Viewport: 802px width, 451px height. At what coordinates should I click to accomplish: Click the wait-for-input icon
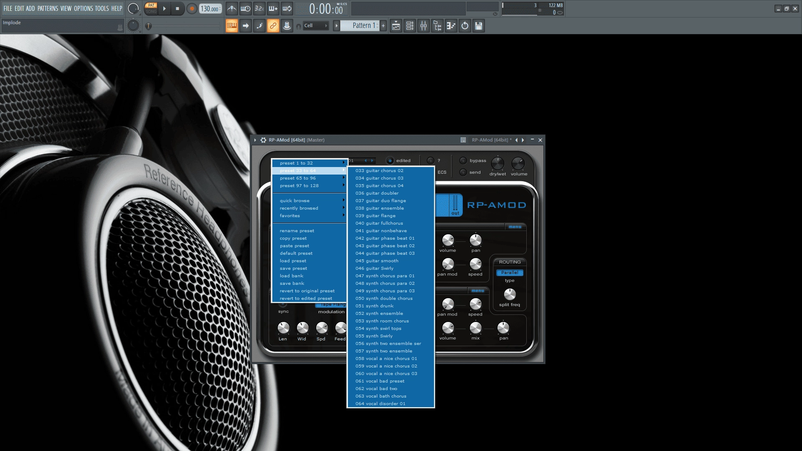point(246,8)
